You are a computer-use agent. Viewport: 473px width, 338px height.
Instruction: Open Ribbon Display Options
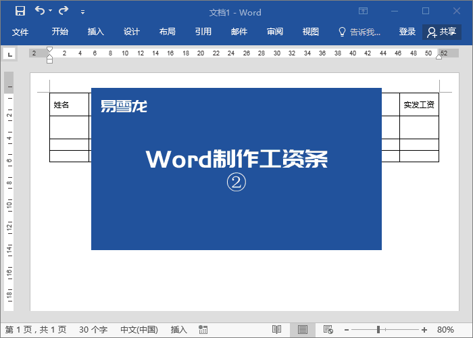click(x=364, y=11)
